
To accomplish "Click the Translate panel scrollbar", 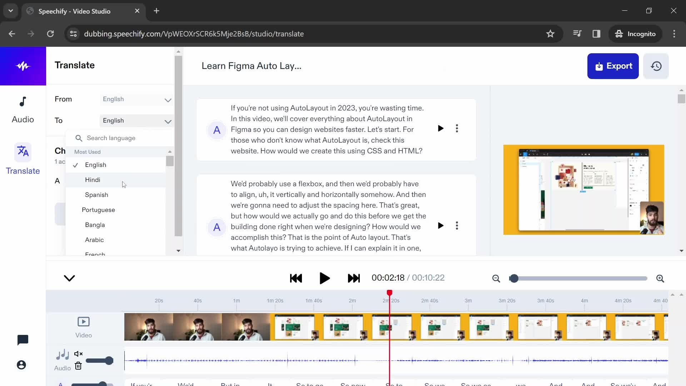I will (x=178, y=146).
